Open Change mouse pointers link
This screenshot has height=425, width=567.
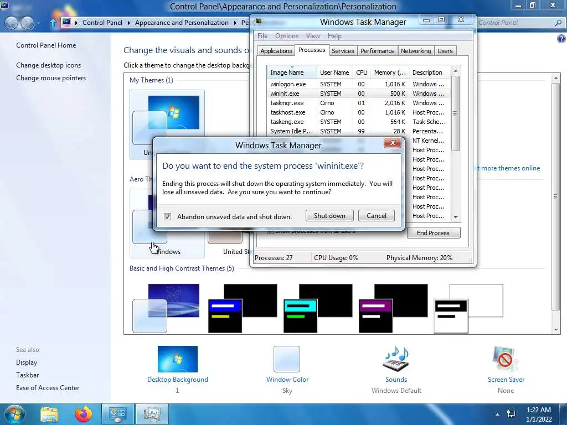click(51, 77)
